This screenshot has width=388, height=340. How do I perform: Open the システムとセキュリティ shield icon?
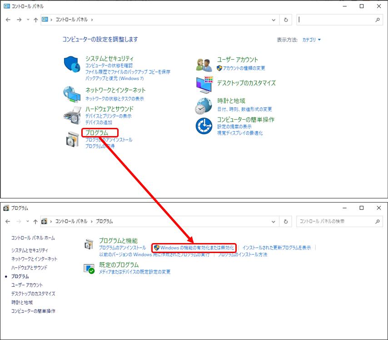72,64
